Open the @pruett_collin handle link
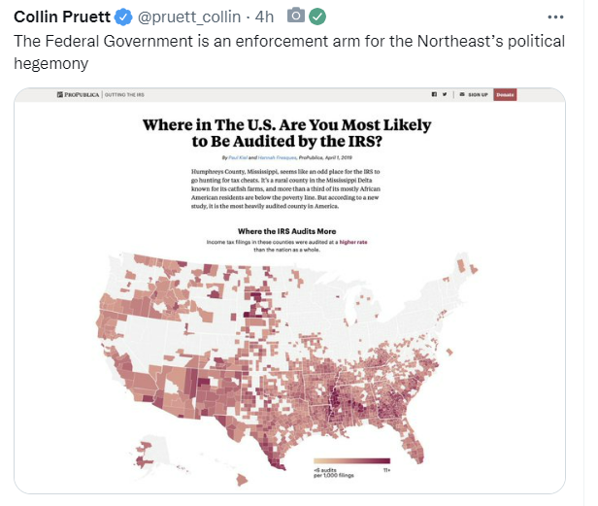Image resolution: width=598 pixels, height=506 pixels. point(188,17)
